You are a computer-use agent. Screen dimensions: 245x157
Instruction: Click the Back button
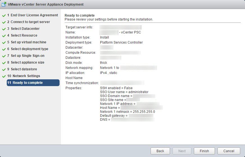[x=160, y=151]
